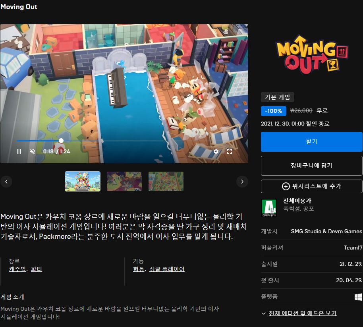Open the 협동 feature link
Screen dimensions: 363x327
139,269
